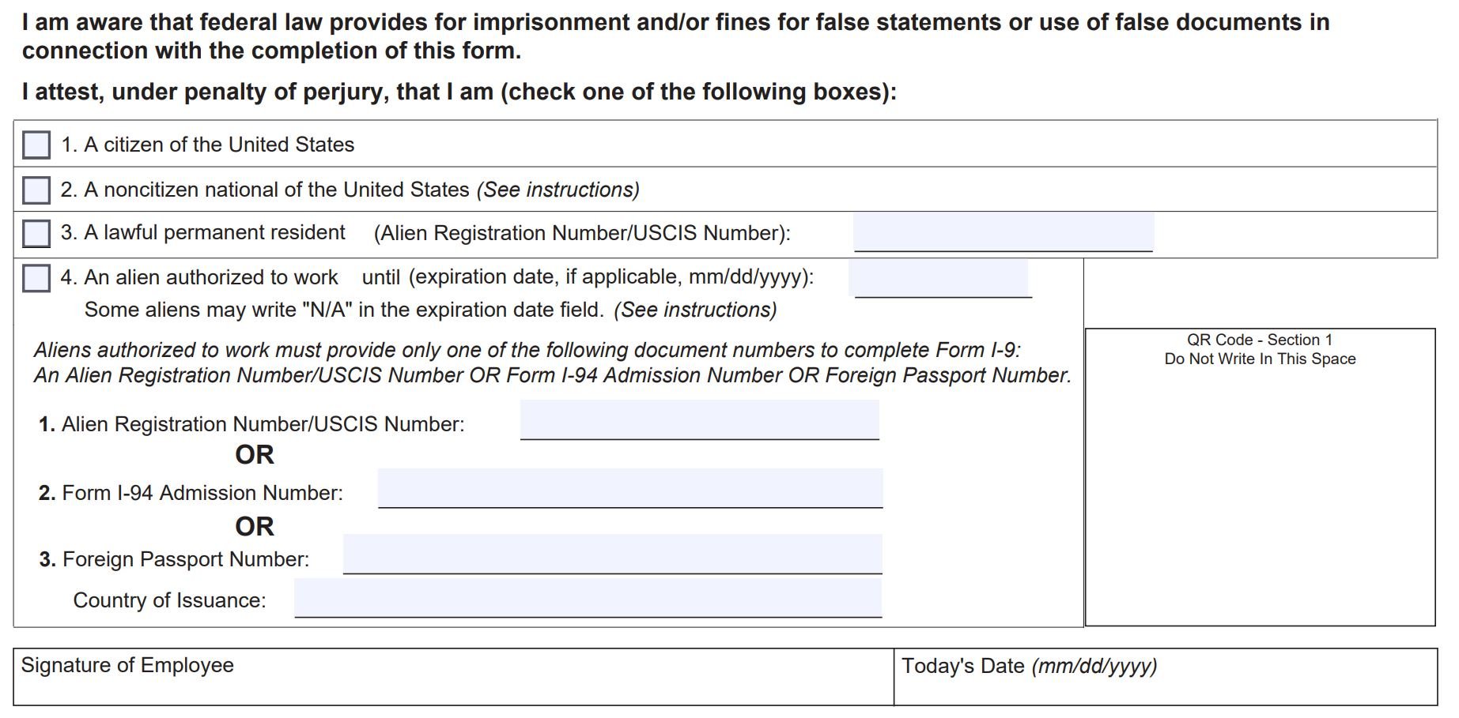Tick the noncitizen national checkbox

[36, 190]
